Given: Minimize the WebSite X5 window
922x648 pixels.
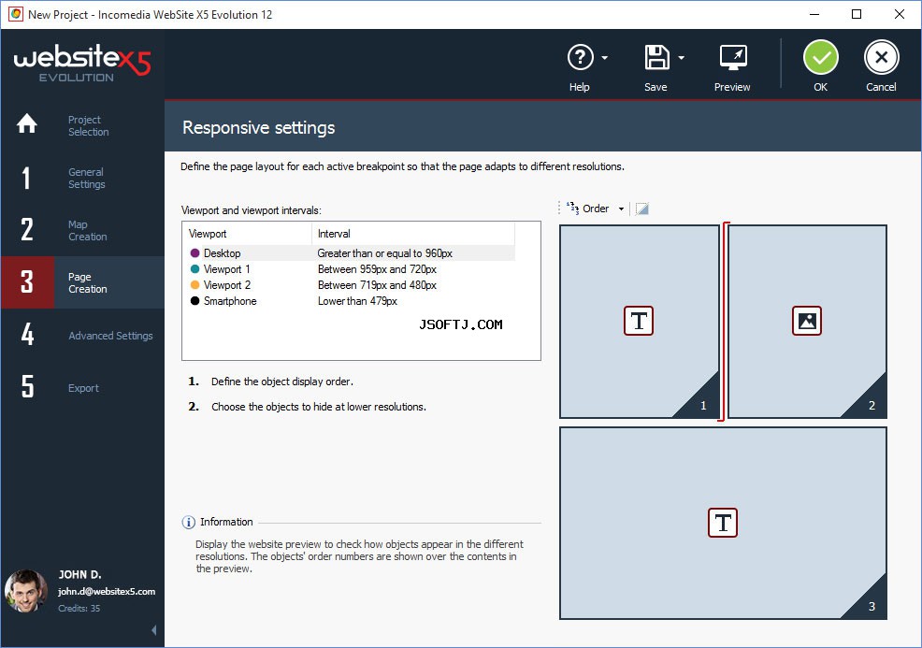Looking at the screenshot, I should click(814, 14).
